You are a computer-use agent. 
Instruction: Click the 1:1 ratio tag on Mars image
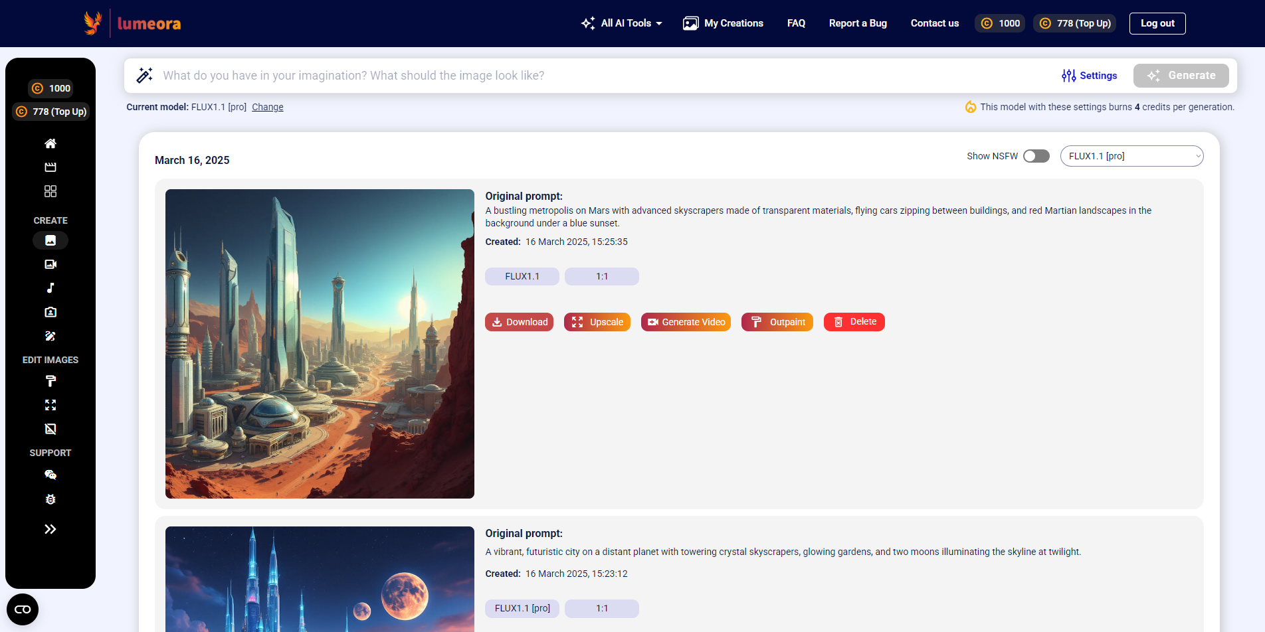click(x=602, y=276)
